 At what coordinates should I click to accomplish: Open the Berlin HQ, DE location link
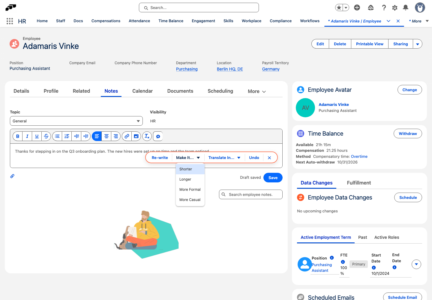click(x=230, y=69)
